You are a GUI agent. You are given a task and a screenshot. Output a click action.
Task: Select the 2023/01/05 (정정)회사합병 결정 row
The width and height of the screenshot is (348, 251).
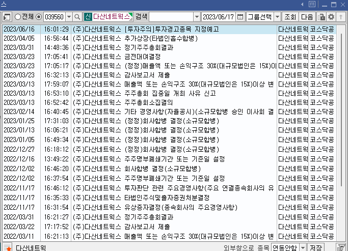tap(169, 140)
